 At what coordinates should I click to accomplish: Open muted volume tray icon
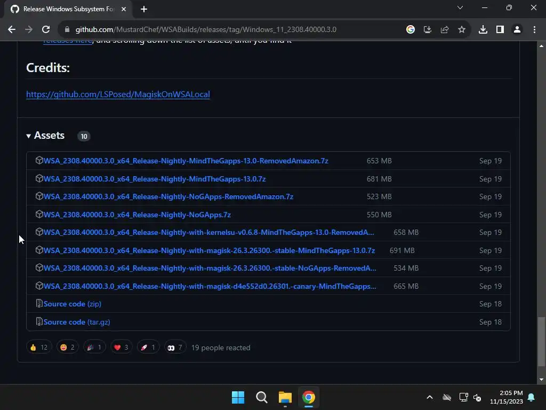tap(477, 397)
